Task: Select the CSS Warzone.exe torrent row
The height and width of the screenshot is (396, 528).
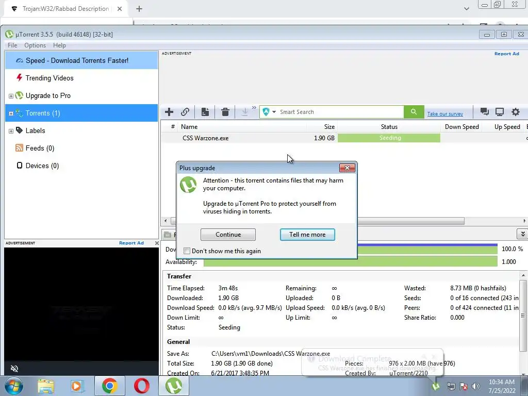Action: click(x=344, y=138)
